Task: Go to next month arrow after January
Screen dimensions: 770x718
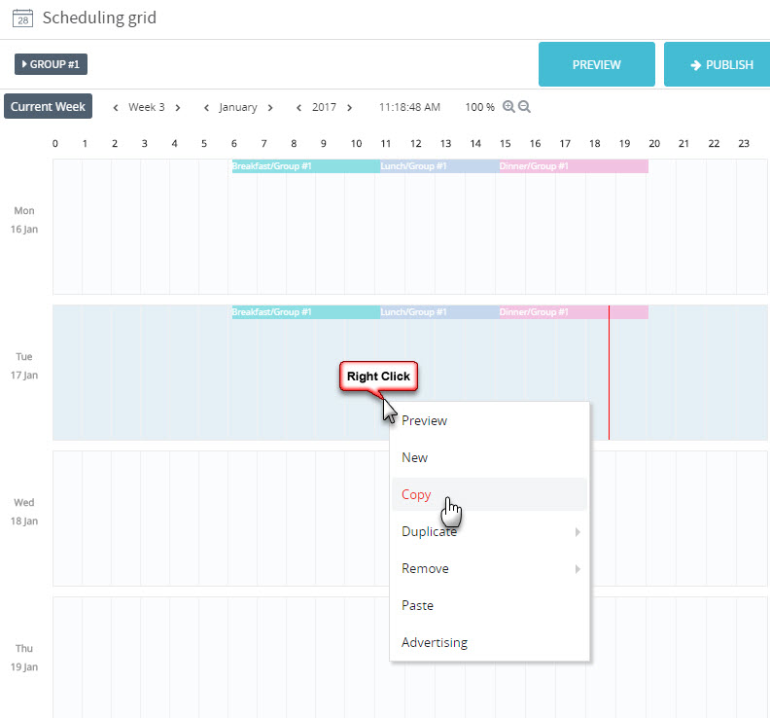Action: (x=270, y=108)
